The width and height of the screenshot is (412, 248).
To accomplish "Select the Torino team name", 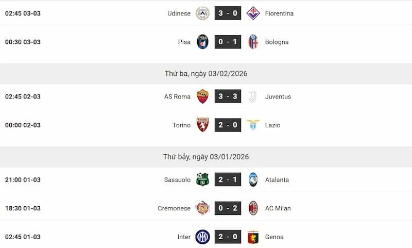I will (181, 125).
